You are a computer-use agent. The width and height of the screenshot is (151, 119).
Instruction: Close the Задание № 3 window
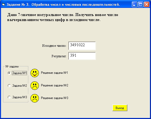pyautogui.click(x=147, y=4)
